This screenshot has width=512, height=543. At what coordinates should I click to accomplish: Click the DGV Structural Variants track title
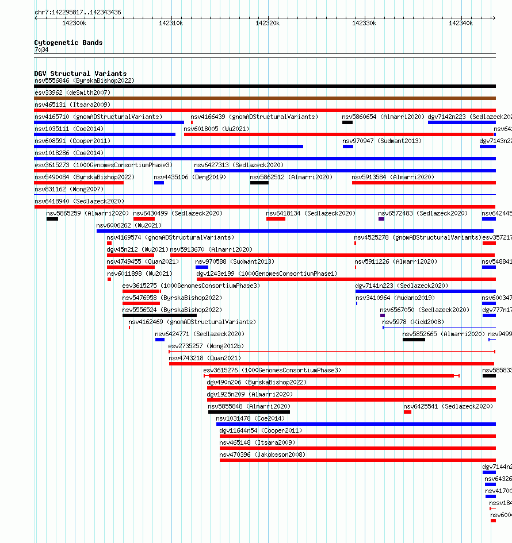click(81, 74)
